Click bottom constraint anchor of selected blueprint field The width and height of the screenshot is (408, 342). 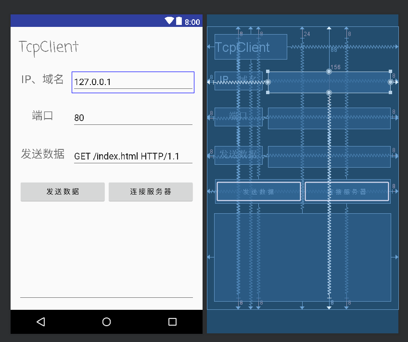[329, 92]
